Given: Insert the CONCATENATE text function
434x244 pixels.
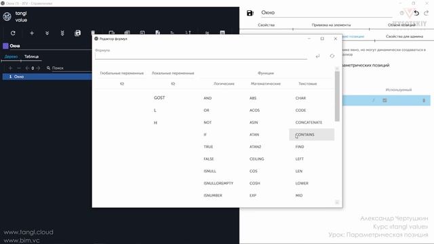Looking at the screenshot, I should [309, 123].
